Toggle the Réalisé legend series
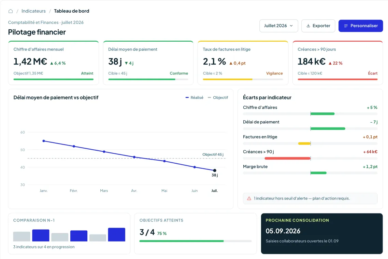388x259 pixels. 194,97
